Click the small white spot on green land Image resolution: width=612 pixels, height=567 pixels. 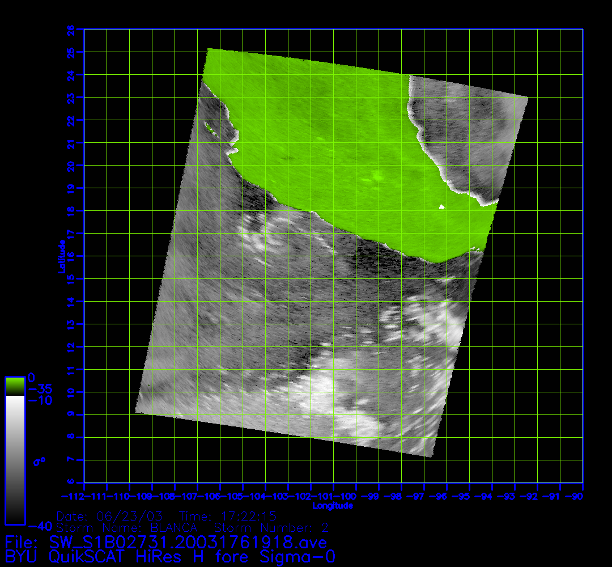coord(442,208)
